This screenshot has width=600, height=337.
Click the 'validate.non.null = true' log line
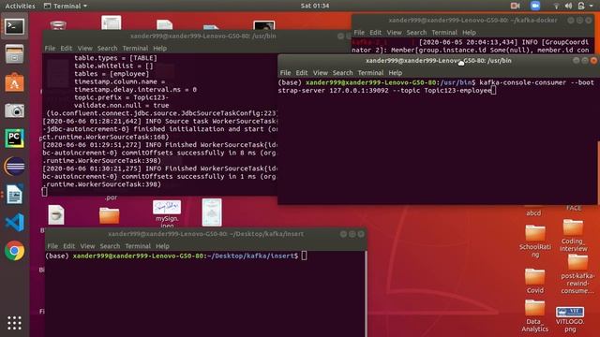click(121, 106)
